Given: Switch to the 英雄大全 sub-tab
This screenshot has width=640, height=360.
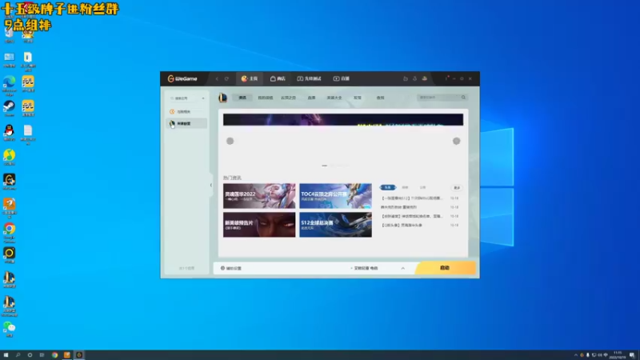Looking at the screenshot, I should pos(334,98).
